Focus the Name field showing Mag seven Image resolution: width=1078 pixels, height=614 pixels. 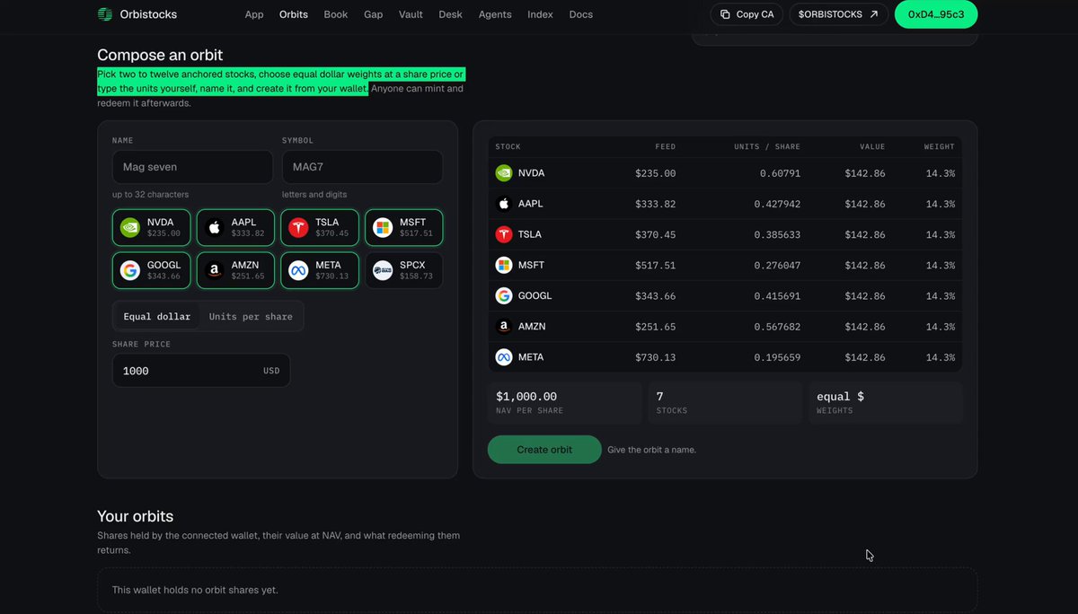click(x=192, y=167)
